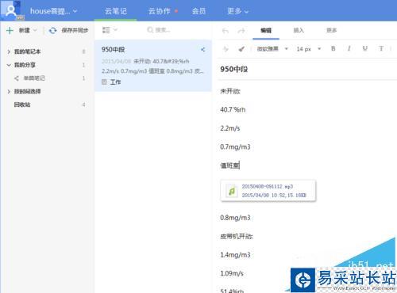Click the 未开动 line in the note
The height and width of the screenshot is (293, 397).
[x=230, y=91]
